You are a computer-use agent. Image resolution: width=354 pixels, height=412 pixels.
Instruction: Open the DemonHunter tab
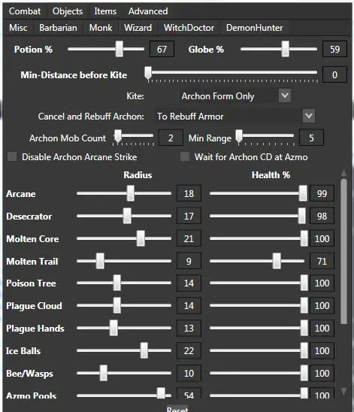(254, 28)
